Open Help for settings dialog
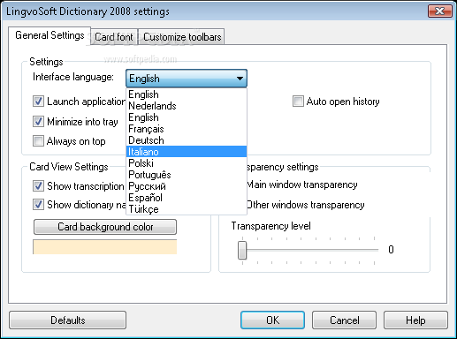Screen dimensions: 457x339 pyautogui.click(x=415, y=320)
